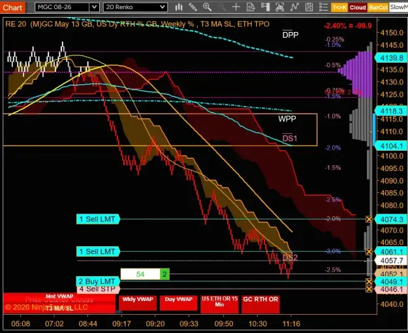Click the DS1 support label
Image resolution: width=408 pixels, height=333 pixels.
coord(290,138)
